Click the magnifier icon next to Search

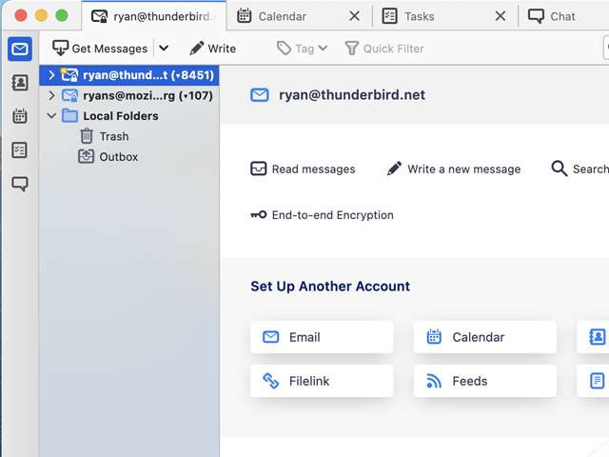tap(560, 169)
